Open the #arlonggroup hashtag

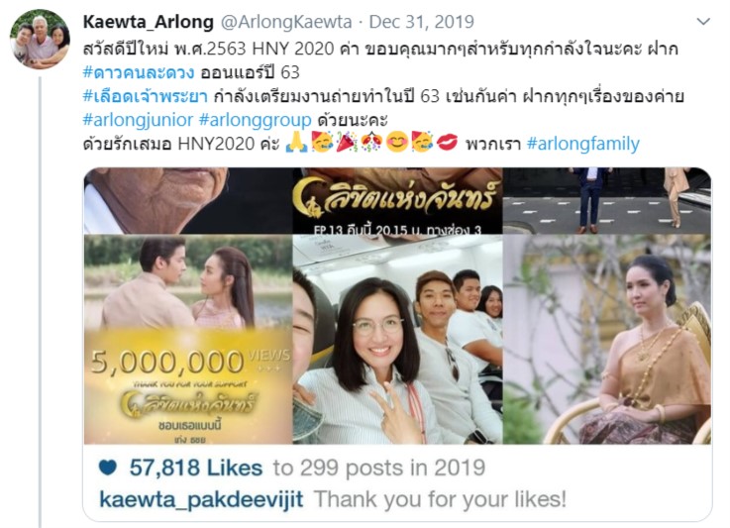click(256, 120)
